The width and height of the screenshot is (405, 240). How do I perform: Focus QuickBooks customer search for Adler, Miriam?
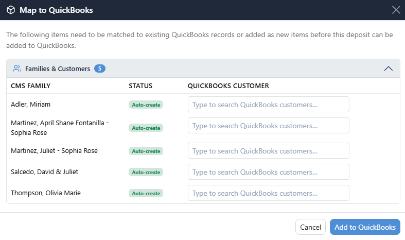(268, 105)
